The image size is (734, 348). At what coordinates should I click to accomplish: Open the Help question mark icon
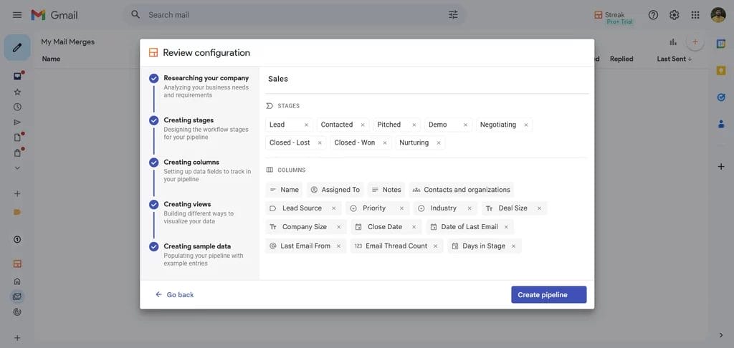[x=653, y=15]
